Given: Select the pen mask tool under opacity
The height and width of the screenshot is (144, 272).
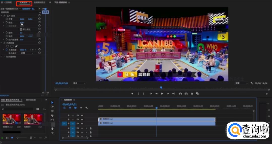Looking at the screenshot, I should [x=16, y=46].
